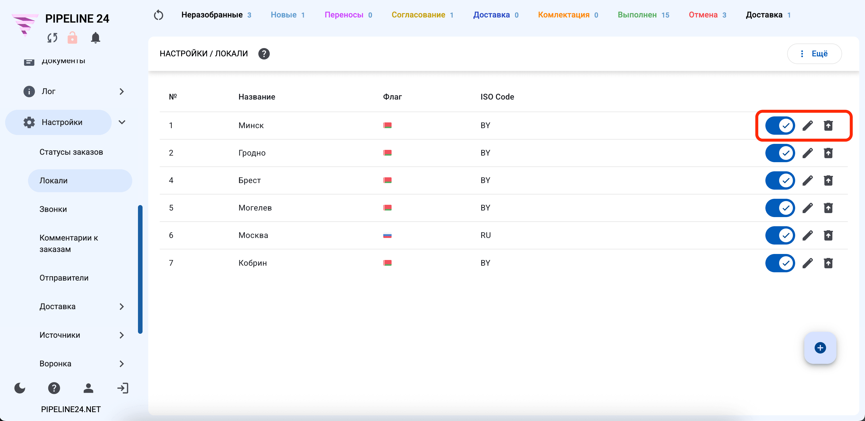Edit the Минск locale with the pencil icon
Screen dimensions: 865x421
807,126
